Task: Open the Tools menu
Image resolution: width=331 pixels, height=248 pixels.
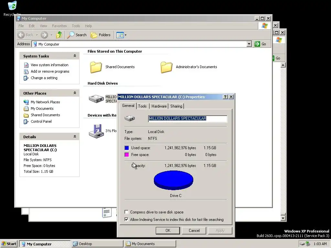Action: click(x=76, y=26)
